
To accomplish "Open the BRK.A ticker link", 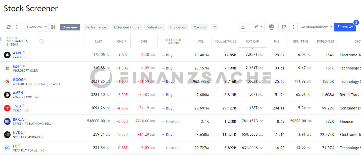I will tap(18, 120).
